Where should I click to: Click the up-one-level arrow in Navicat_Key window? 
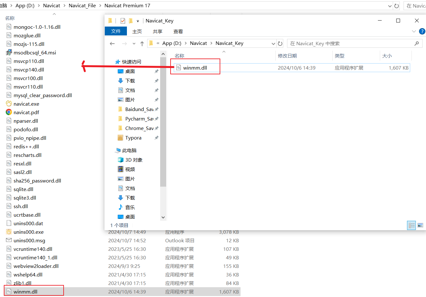click(142, 44)
